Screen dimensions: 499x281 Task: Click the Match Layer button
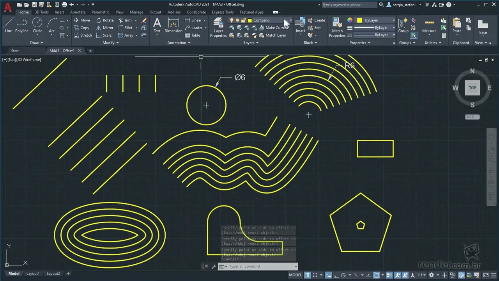pos(273,35)
